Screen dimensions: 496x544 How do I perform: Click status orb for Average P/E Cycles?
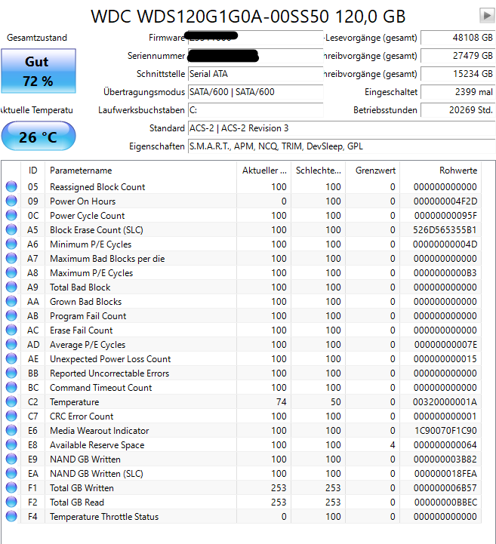(11, 345)
